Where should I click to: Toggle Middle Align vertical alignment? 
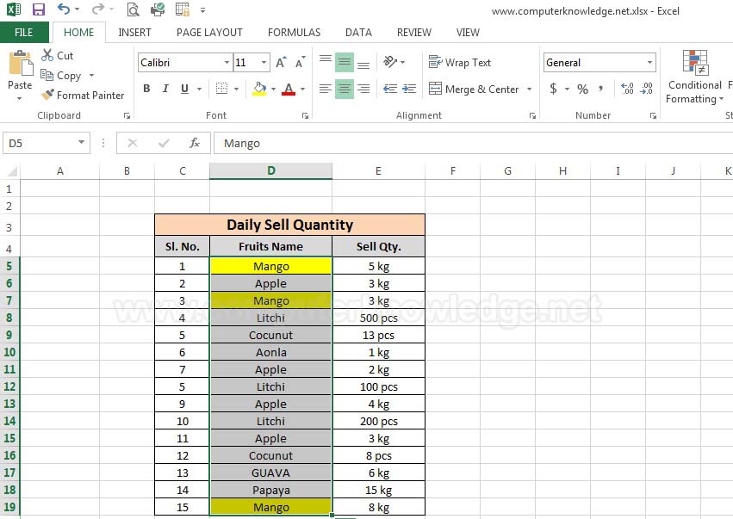tap(345, 62)
